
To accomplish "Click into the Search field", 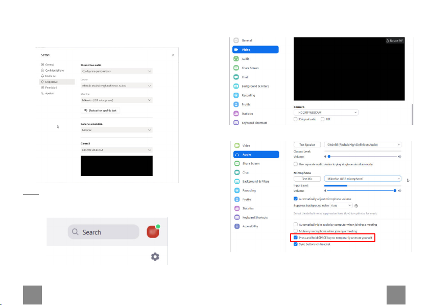I will click(x=103, y=232).
